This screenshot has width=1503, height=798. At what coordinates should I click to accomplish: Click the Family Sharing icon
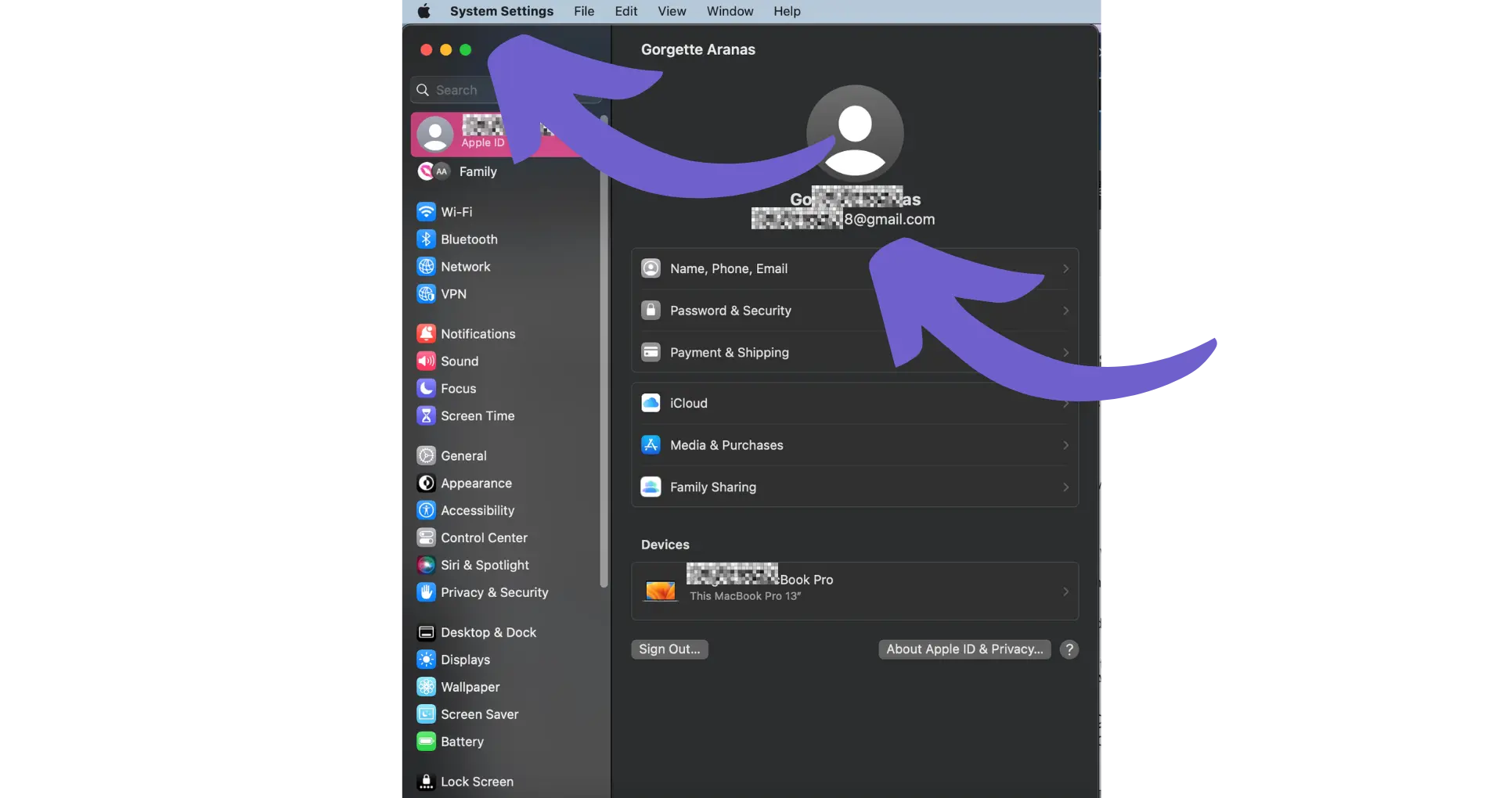point(651,487)
